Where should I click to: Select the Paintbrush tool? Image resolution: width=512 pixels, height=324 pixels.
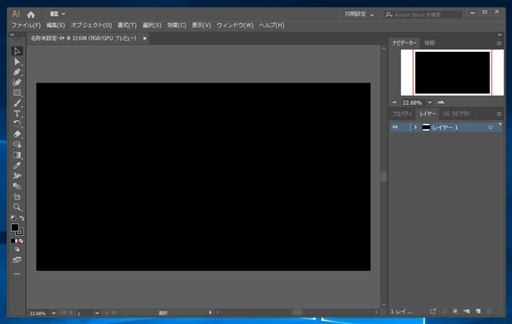coord(17,103)
